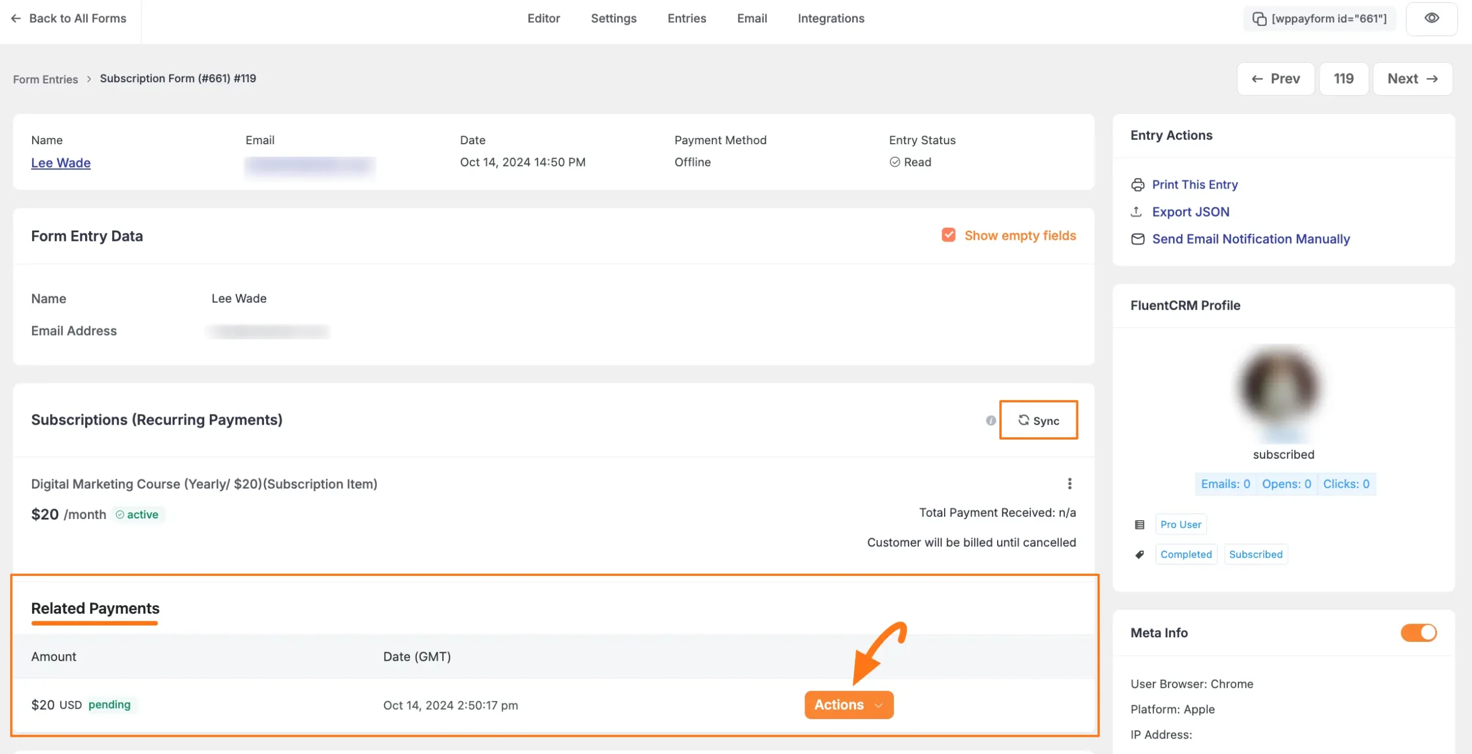Click the upload icon beside Export JSON

(x=1137, y=211)
